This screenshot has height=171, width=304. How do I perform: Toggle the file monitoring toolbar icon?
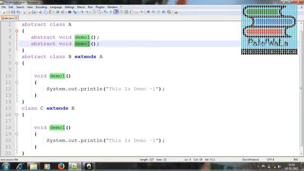[142, 12]
